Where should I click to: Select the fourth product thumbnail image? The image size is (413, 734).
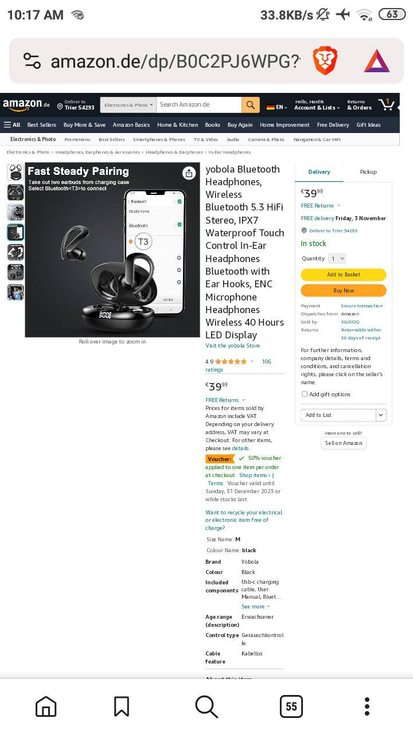15,232
